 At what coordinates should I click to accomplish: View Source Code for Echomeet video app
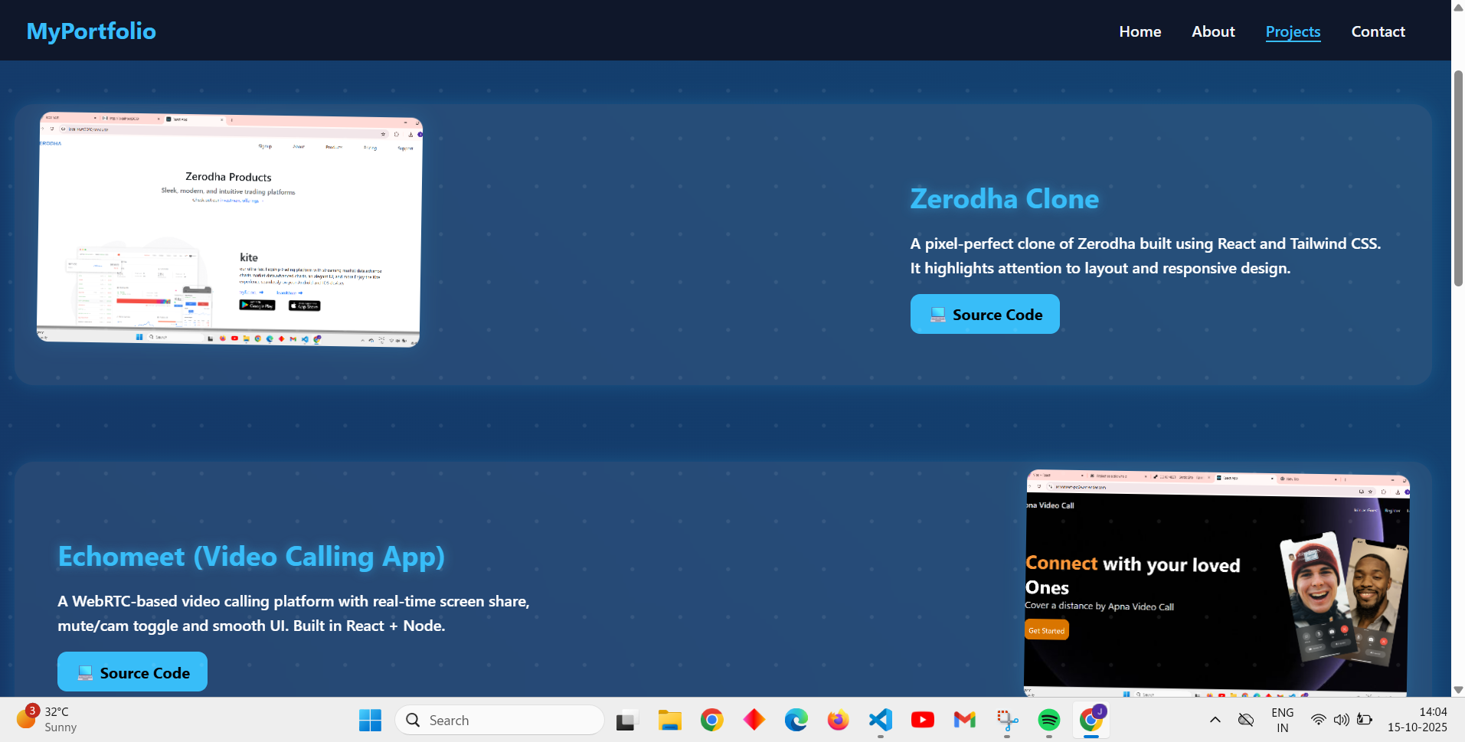[132, 672]
